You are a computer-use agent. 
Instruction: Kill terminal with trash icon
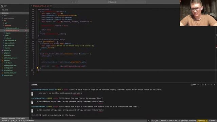click(205, 84)
